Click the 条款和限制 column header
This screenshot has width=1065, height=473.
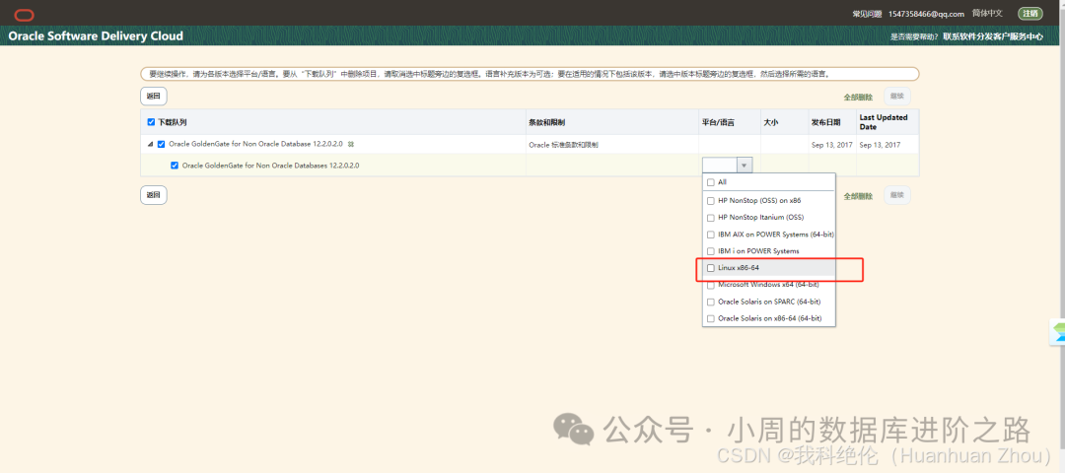[546, 122]
